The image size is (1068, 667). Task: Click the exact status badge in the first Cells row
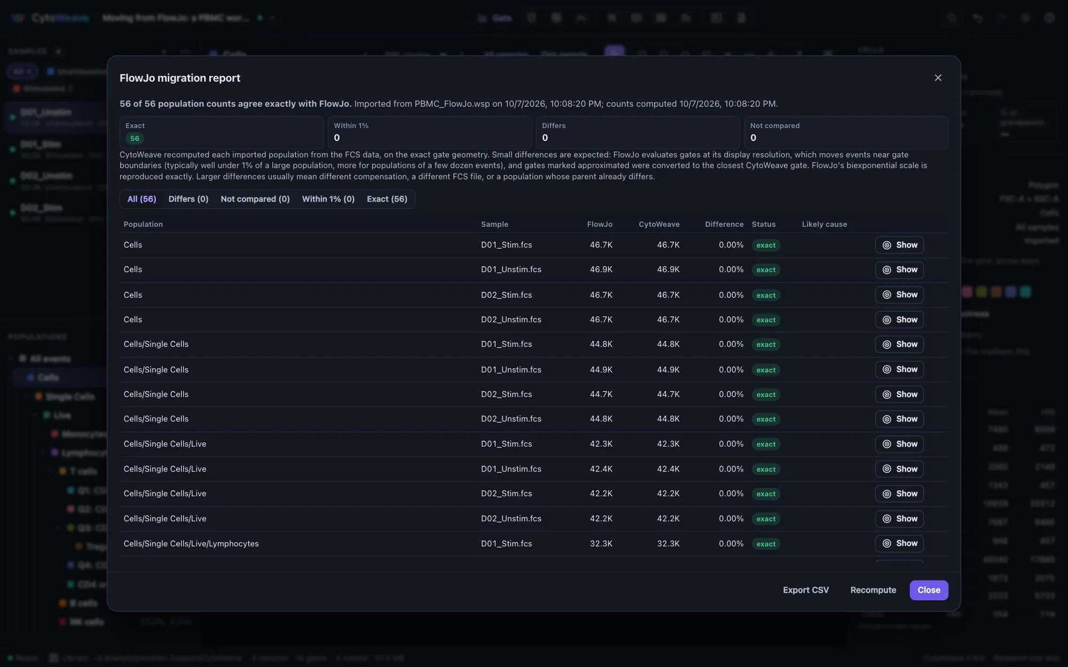tap(766, 245)
